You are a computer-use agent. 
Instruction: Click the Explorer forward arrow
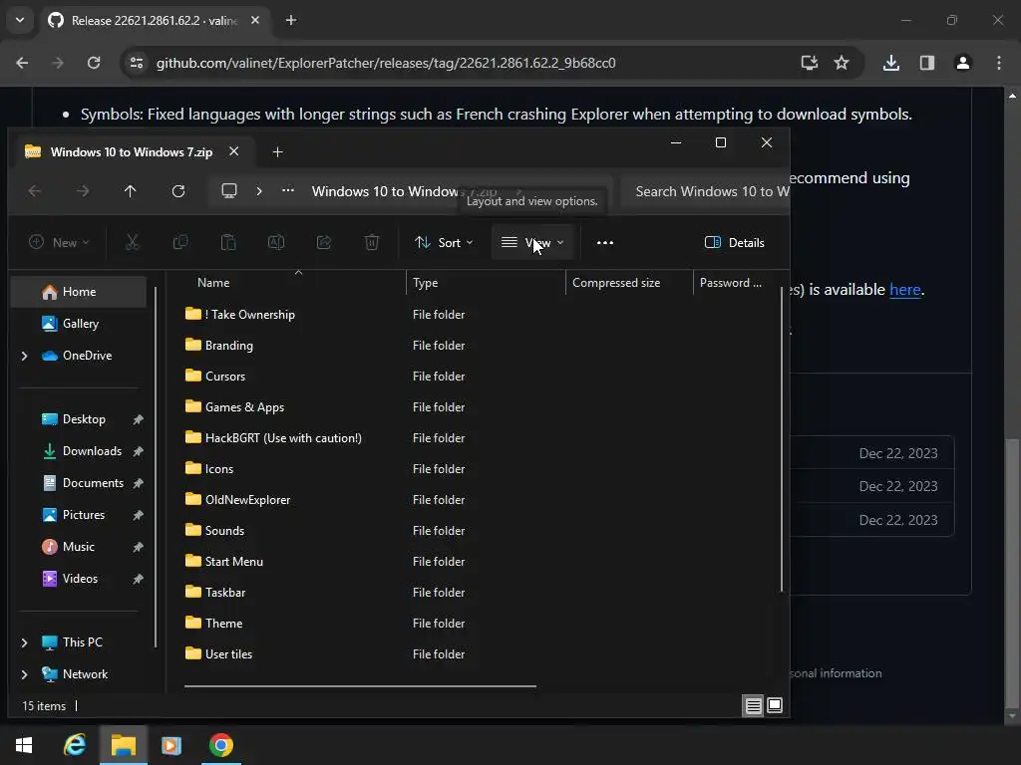coord(83,191)
